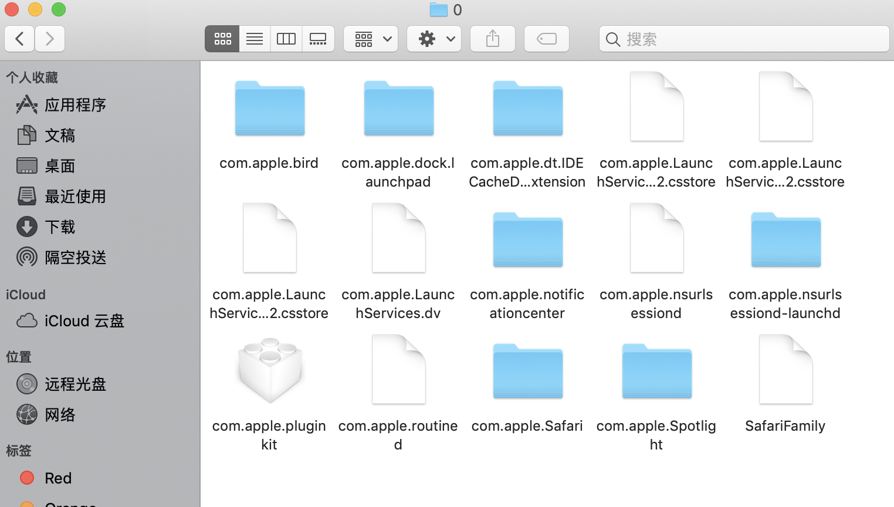Select the com.apple.nsurlsessiond file icon
The image size is (894, 507).
point(657,238)
